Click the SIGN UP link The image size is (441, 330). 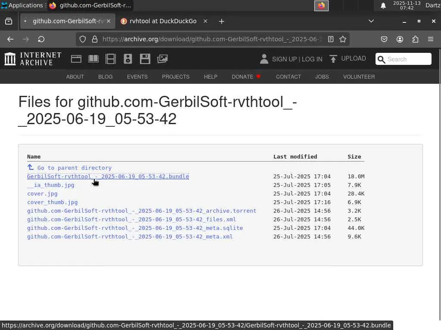click(x=284, y=59)
